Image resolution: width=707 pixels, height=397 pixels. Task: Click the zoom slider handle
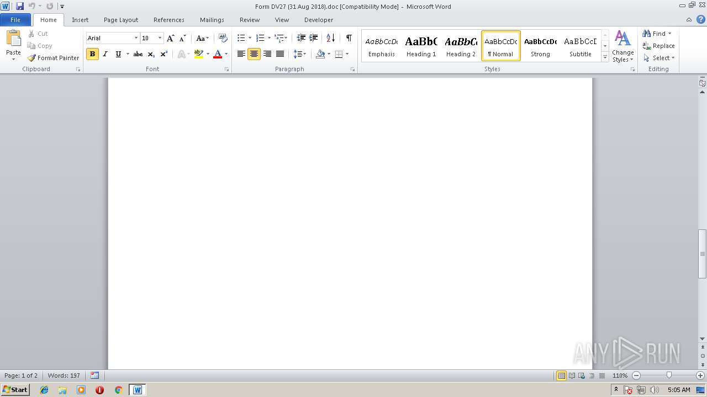click(x=669, y=375)
